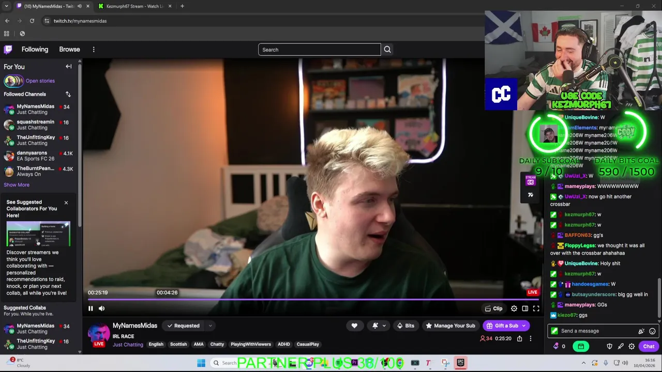Viewport: 662px width, 372px height.
Task: Select the English tag
Action: coord(156,345)
